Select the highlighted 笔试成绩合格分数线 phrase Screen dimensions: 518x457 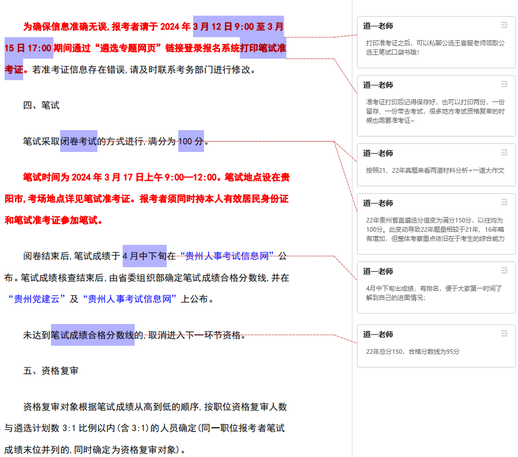pos(92,335)
